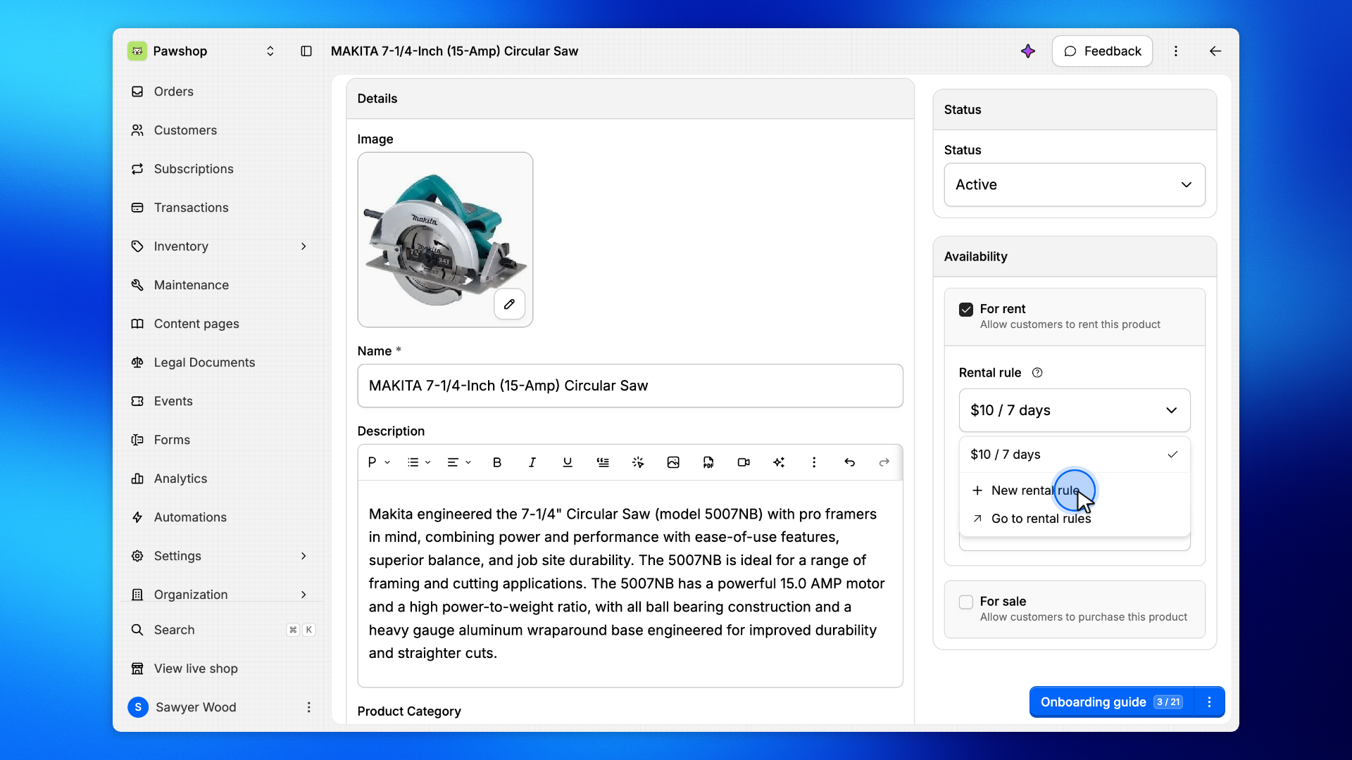Viewport: 1352px width, 760px height.
Task: Insert a blockquote in the description
Action: click(603, 462)
